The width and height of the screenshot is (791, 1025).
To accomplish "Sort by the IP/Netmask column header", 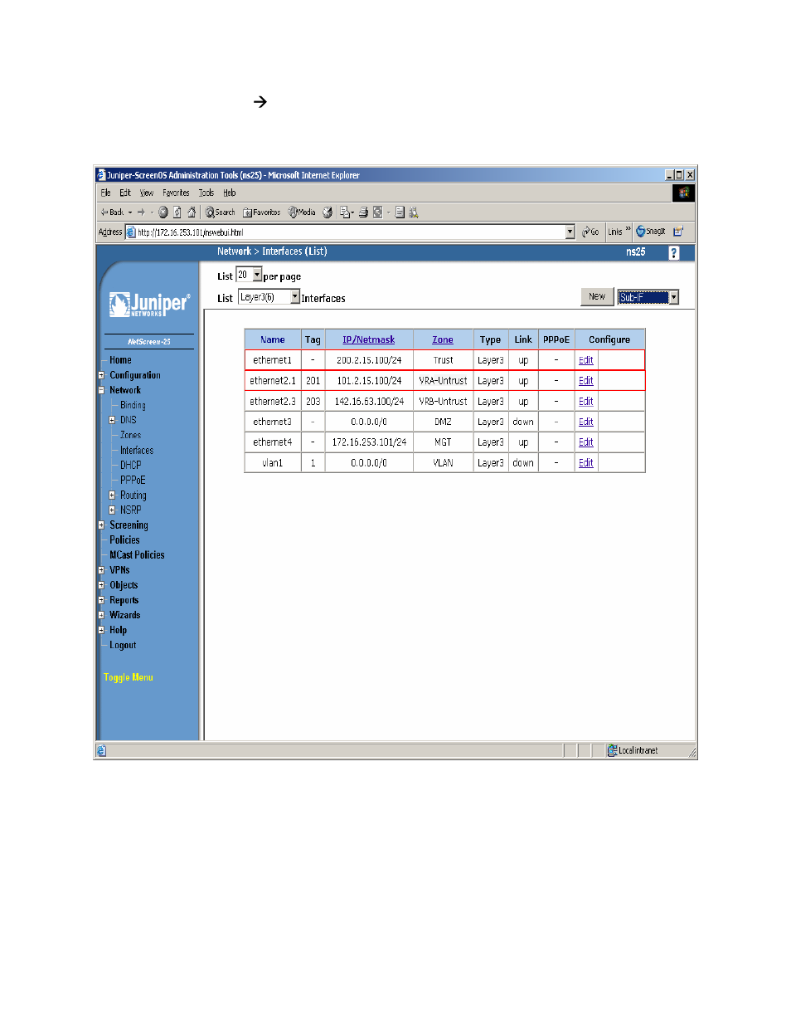I will [x=369, y=339].
